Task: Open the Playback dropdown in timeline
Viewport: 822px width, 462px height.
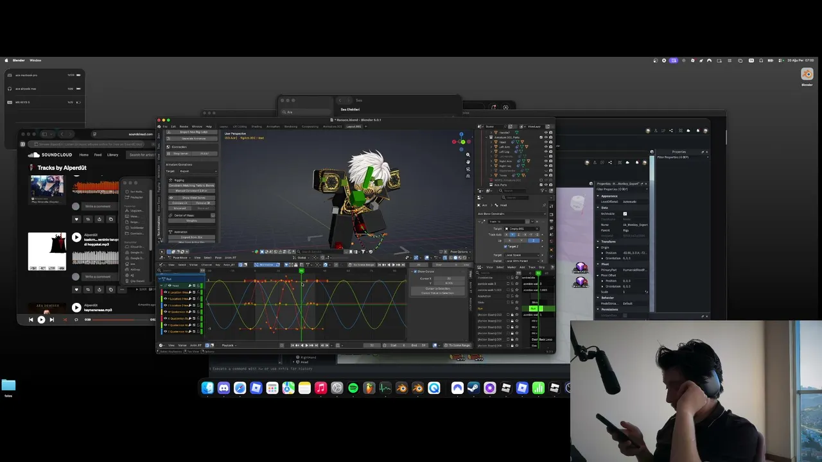Action: [x=228, y=345]
